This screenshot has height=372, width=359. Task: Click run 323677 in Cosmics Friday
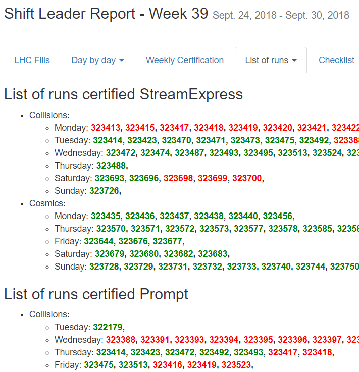pos(167,241)
